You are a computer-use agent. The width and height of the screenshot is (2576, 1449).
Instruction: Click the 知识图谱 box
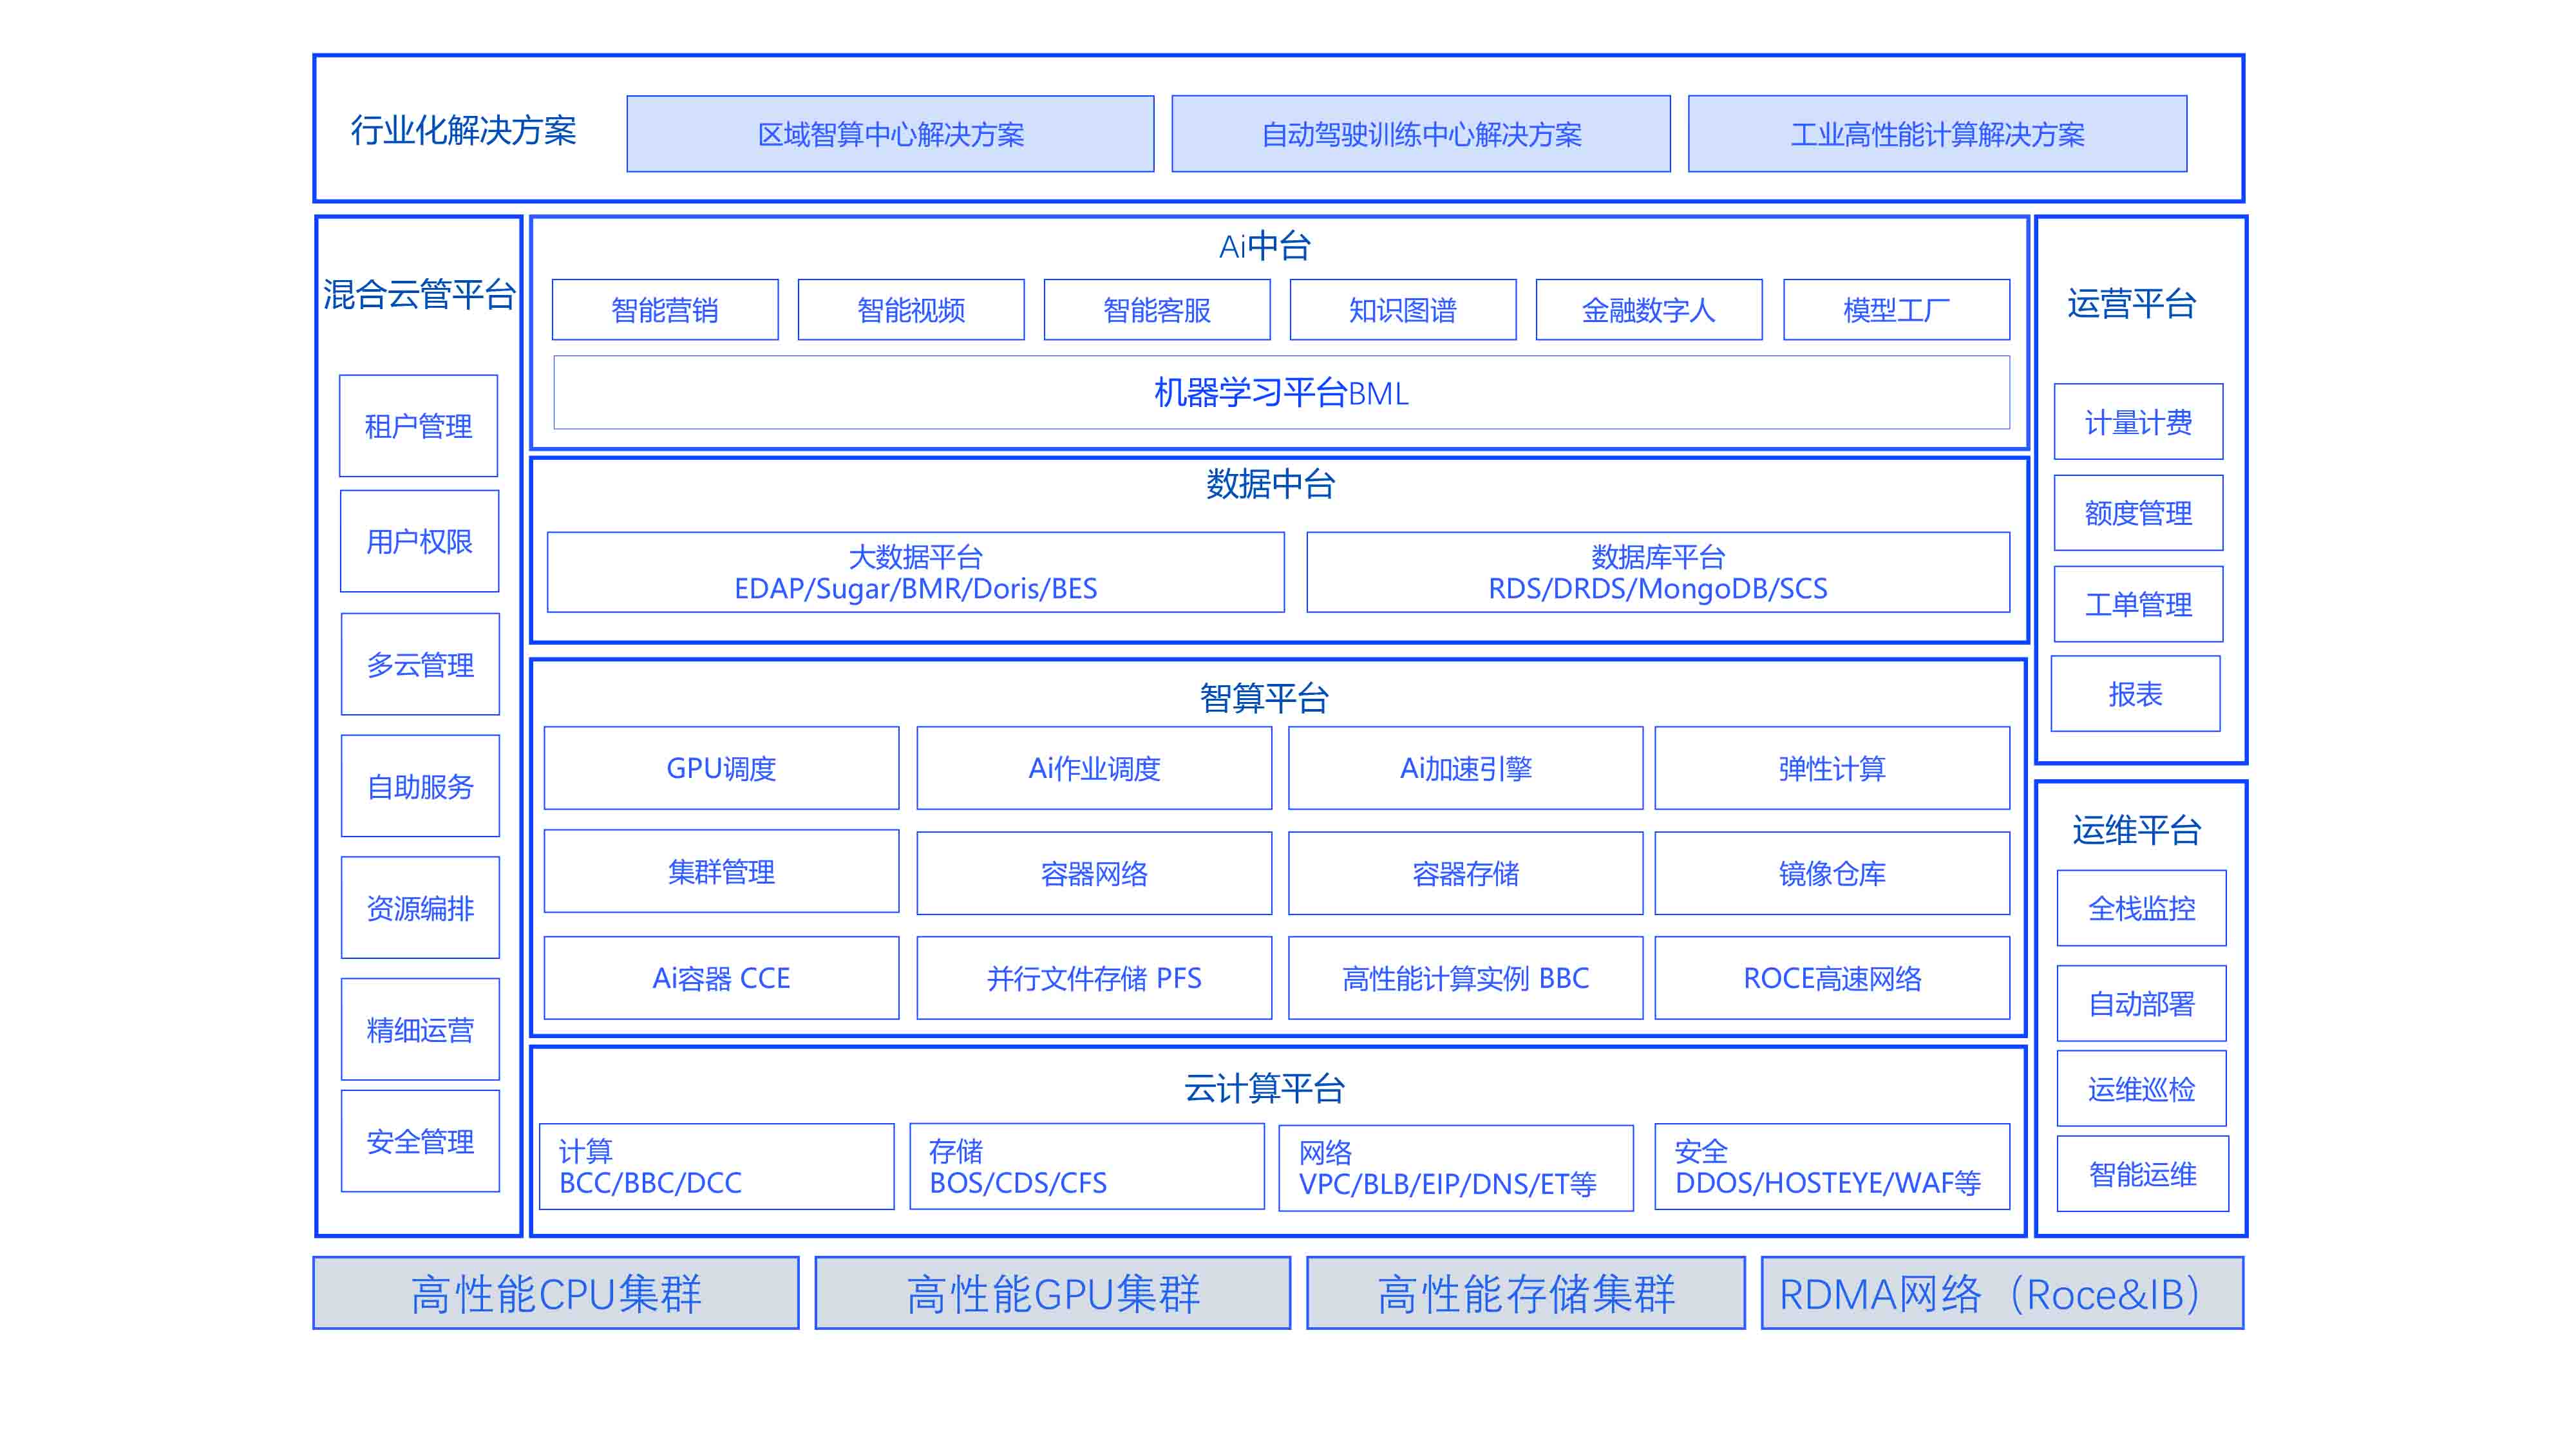click(x=1403, y=310)
